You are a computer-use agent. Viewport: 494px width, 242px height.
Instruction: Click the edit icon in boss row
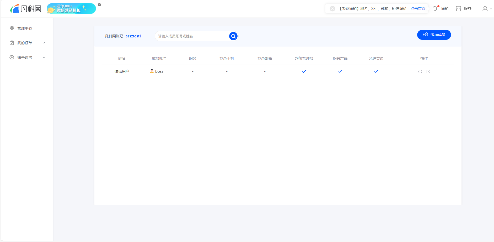pos(428,71)
